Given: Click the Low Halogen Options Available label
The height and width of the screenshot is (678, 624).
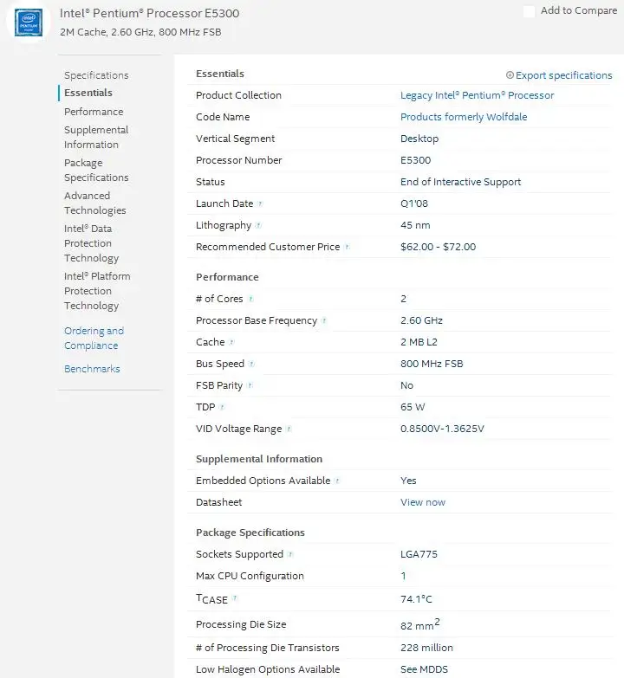Looking at the screenshot, I should pyautogui.click(x=268, y=669).
